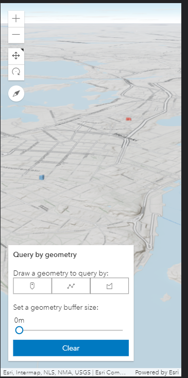
Task: Click the 0m buffer value label
Action: [x=19, y=320]
